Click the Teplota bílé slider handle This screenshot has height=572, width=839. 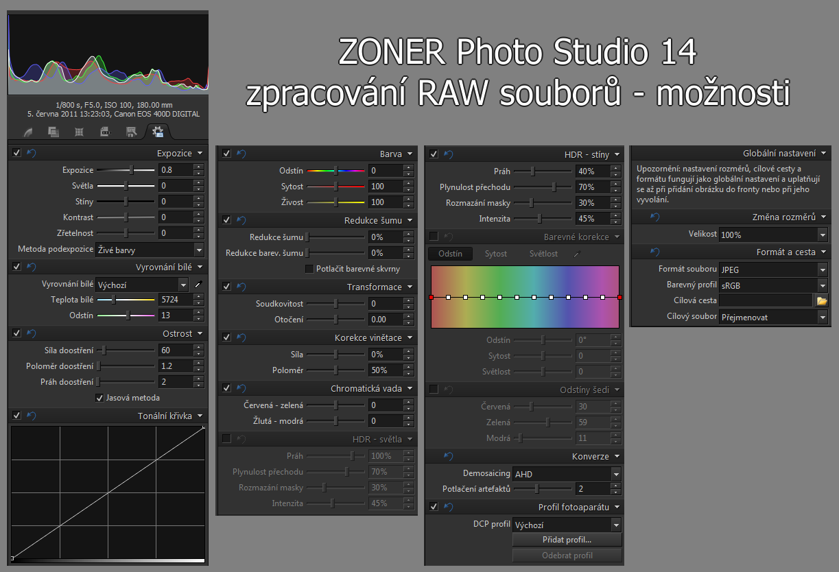tap(114, 300)
